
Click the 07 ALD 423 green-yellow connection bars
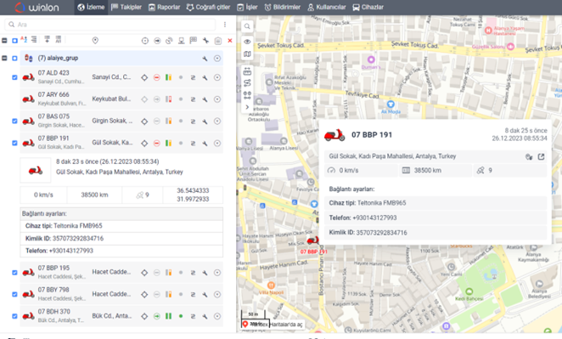pos(168,77)
